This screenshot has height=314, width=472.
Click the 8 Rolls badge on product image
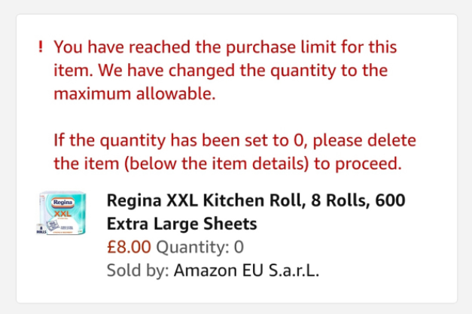point(41,227)
